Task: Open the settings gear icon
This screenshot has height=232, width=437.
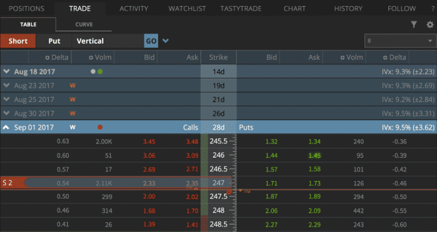Action: 430,25
